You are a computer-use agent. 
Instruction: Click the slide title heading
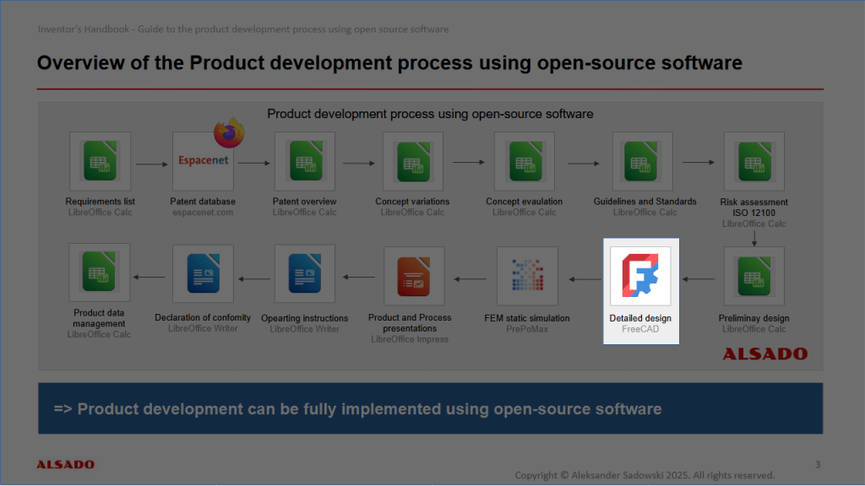[x=389, y=63]
